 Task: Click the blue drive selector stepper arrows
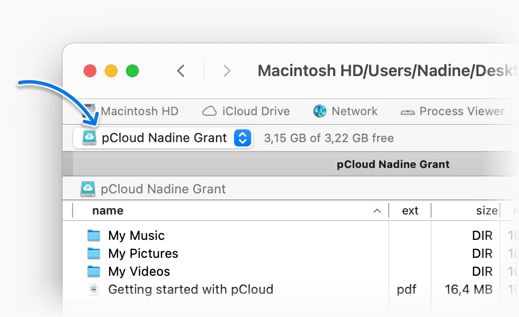243,138
